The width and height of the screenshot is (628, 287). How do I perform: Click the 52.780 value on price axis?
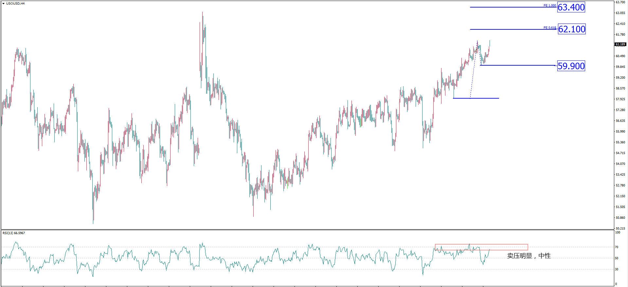click(x=620, y=185)
